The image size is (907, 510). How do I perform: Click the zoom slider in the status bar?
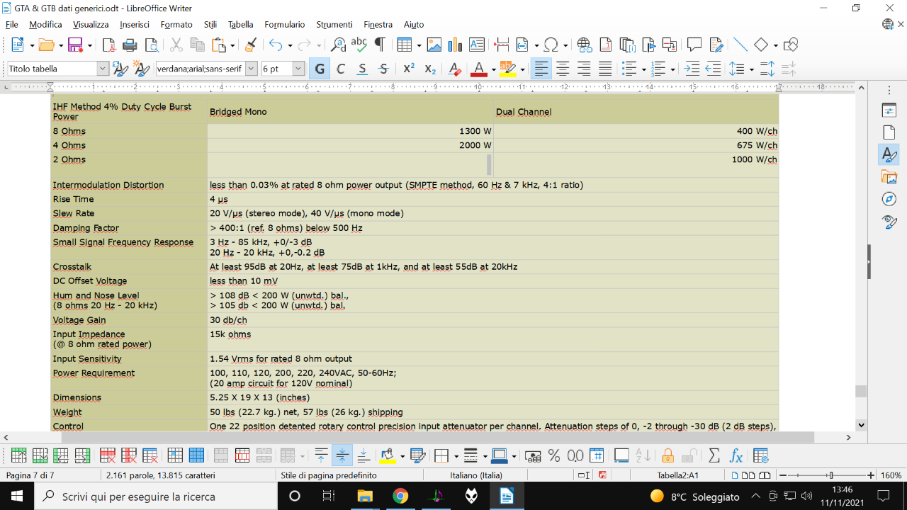[830, 475]
